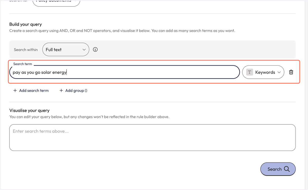Image resolution: width=308 pixels, height=190 pixels.
Task: Click the Visualise your query heading
Action: click(x=29, y=110)
